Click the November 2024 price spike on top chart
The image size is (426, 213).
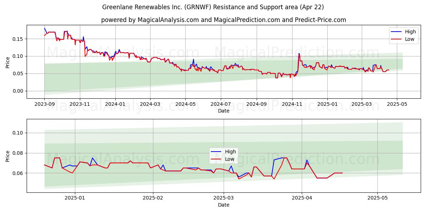pos(299,54)
